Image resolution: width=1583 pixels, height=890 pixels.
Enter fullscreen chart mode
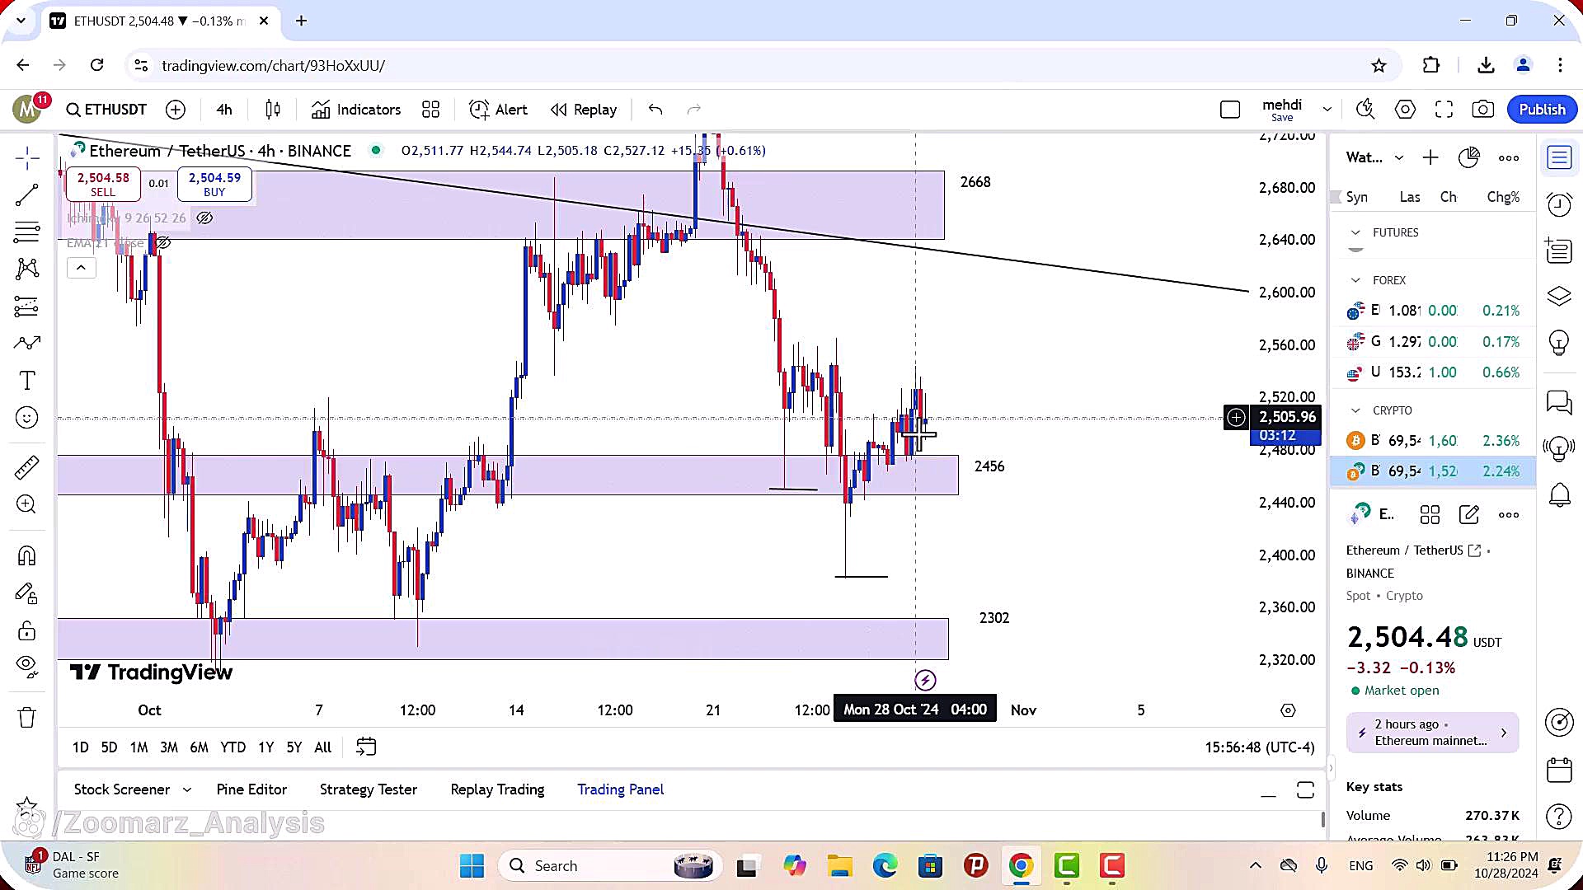coord(1444,110)
